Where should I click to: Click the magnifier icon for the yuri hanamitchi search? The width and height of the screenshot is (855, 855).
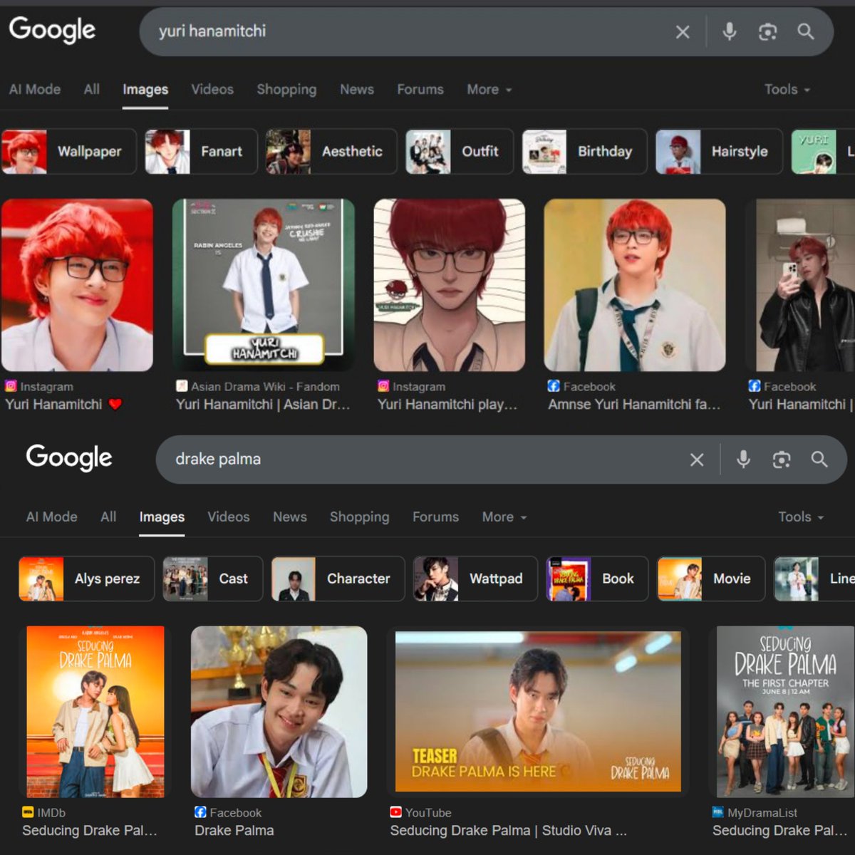806,31
